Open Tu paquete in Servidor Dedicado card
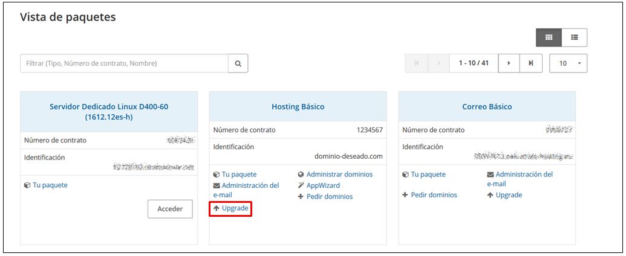 point(50,185)
